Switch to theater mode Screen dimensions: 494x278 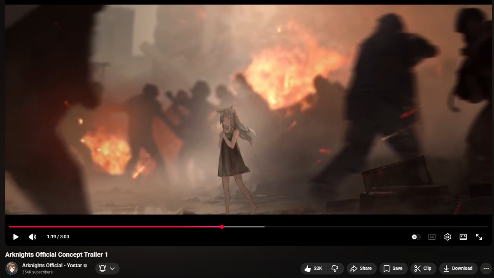click(463, 237)
